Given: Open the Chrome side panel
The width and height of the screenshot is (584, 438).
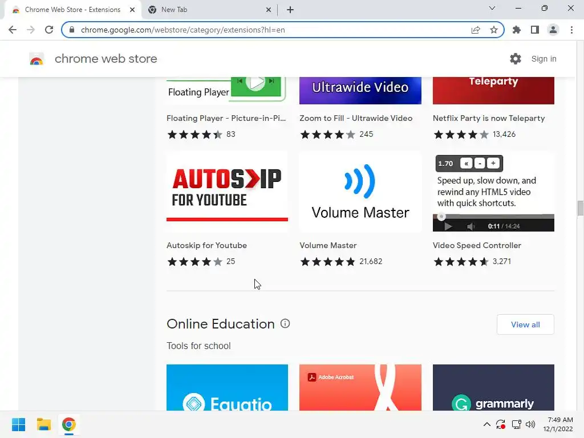Looking at the screenshot, I should (x=535, y=30).
